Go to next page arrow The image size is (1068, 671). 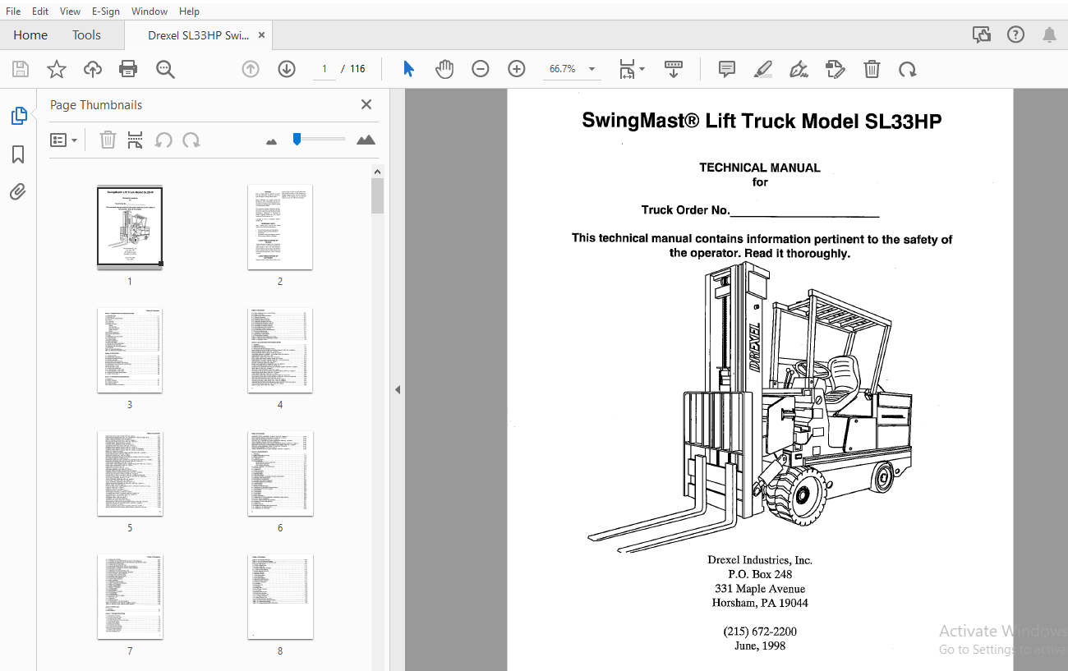click(x=287, y=69)
